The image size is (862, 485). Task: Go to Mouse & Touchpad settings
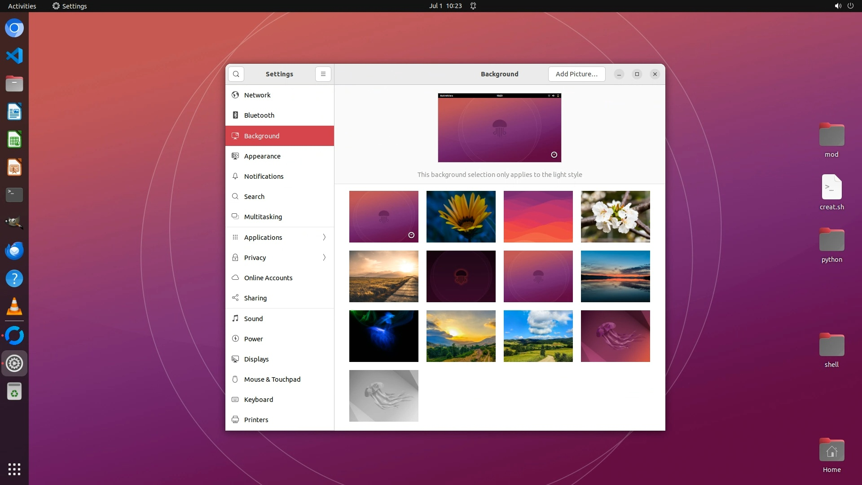point(272,379)
